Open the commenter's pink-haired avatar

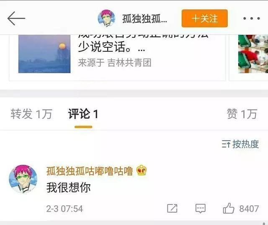[x=23, y=179]
